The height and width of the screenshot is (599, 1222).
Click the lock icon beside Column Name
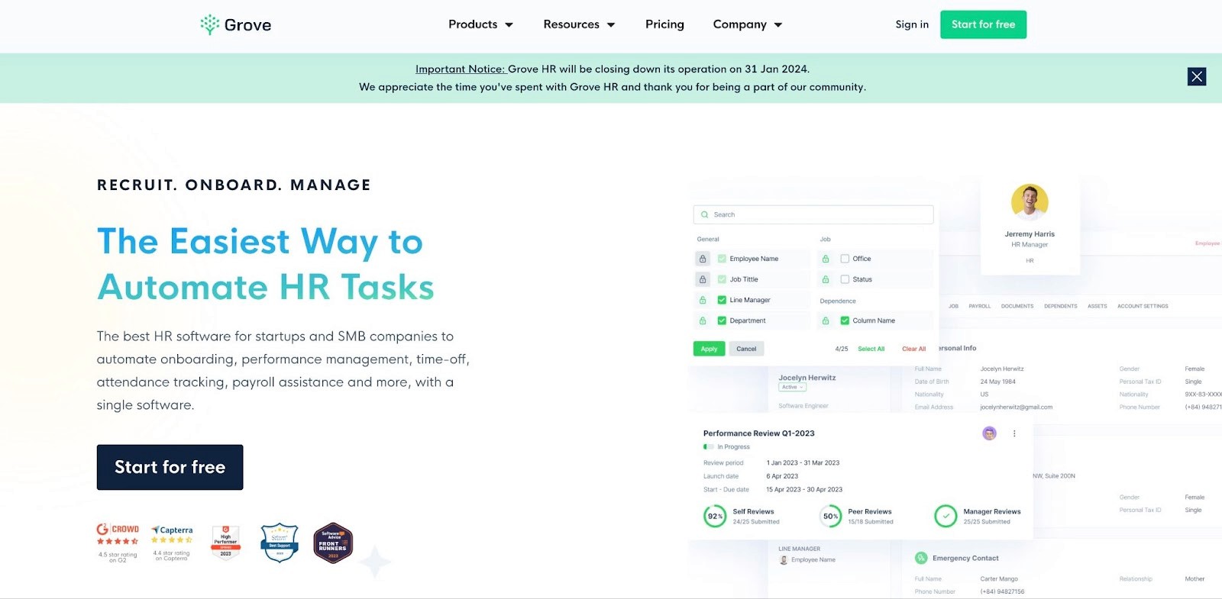(826, 320)
